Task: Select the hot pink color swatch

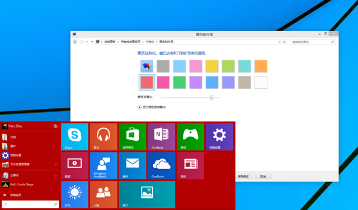Action: tap(163, 82)
